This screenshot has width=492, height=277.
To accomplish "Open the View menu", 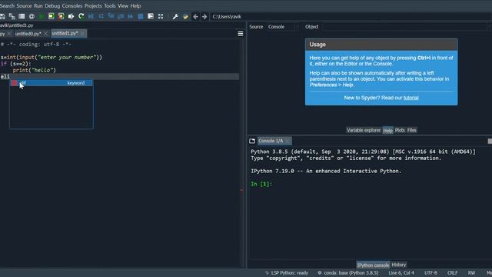I will [x=123, y=5].
